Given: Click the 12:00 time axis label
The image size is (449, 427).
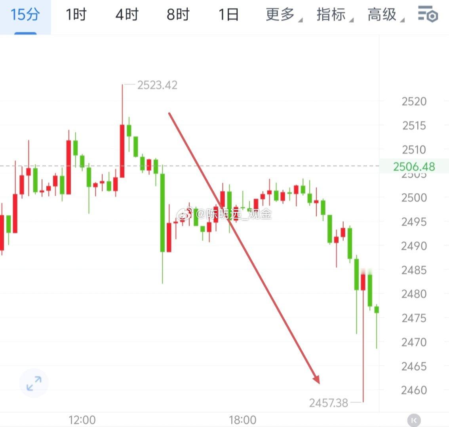Looking at the screenshot, I should (82, 420).
